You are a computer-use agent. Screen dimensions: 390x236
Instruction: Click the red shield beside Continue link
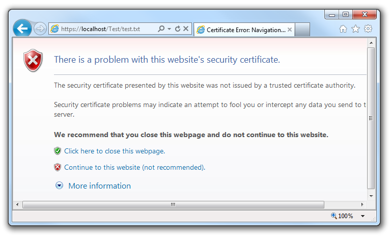click(x=58, y=167)
